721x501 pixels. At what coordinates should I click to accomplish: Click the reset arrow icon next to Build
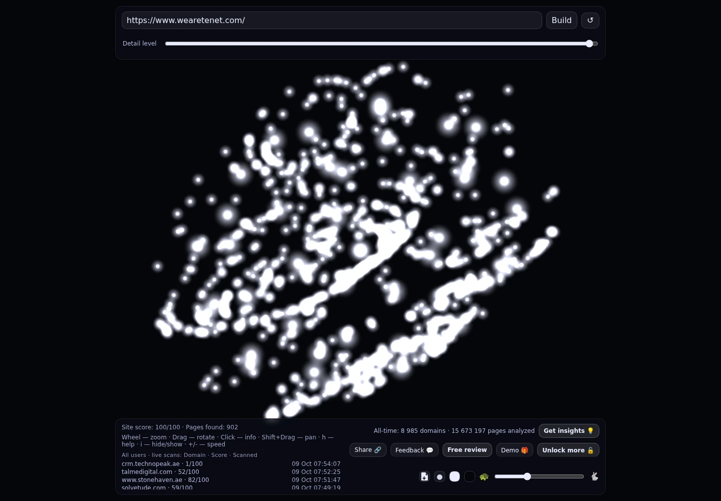click(x=590, y=21)
